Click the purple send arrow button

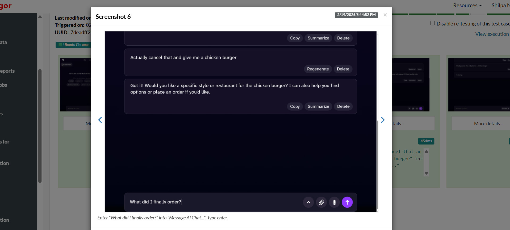coord(347,202)
